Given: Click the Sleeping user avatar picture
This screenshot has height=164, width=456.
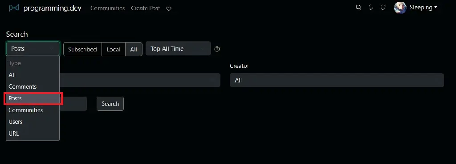Looking at the screenshot, I should [x=400, y=8].
